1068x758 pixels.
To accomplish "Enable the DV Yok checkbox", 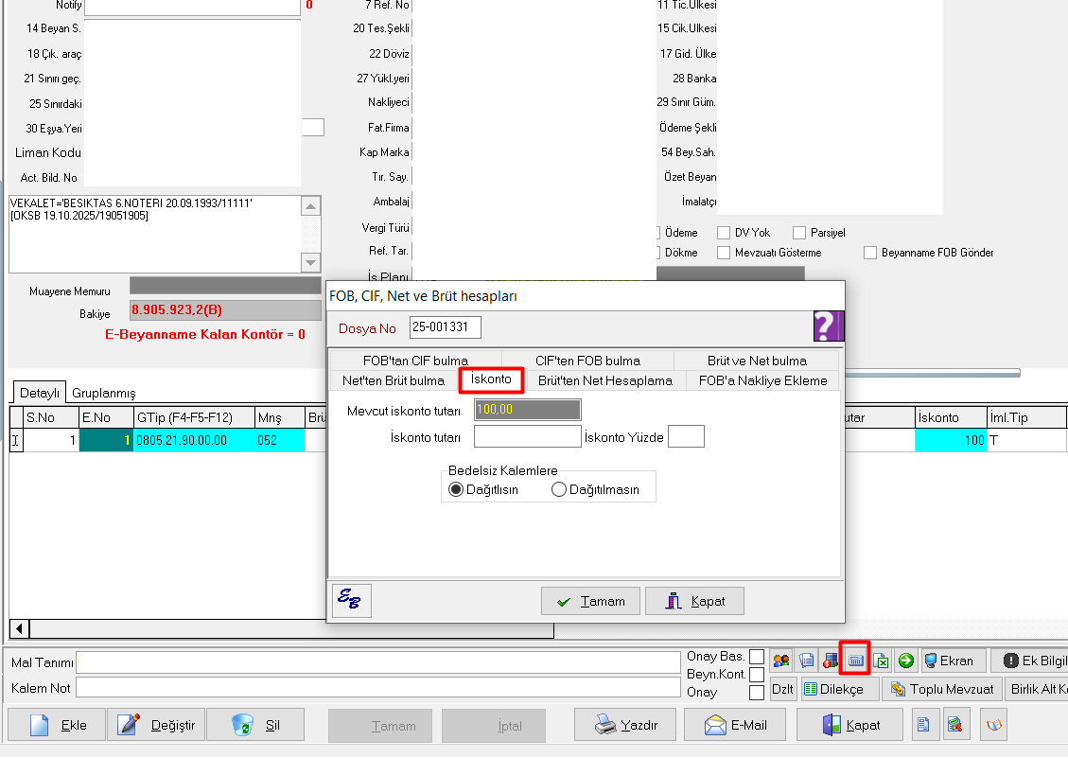I will point(724,233).
